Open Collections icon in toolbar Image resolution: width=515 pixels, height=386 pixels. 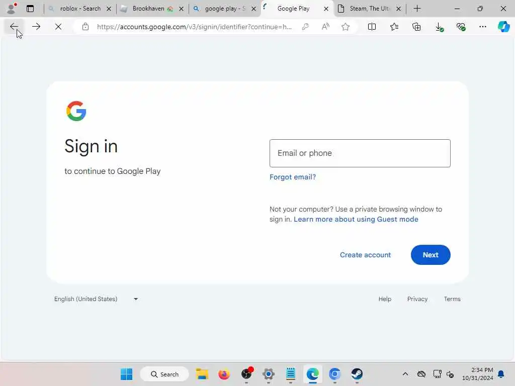pyautogui.click(x=416, y=27)
